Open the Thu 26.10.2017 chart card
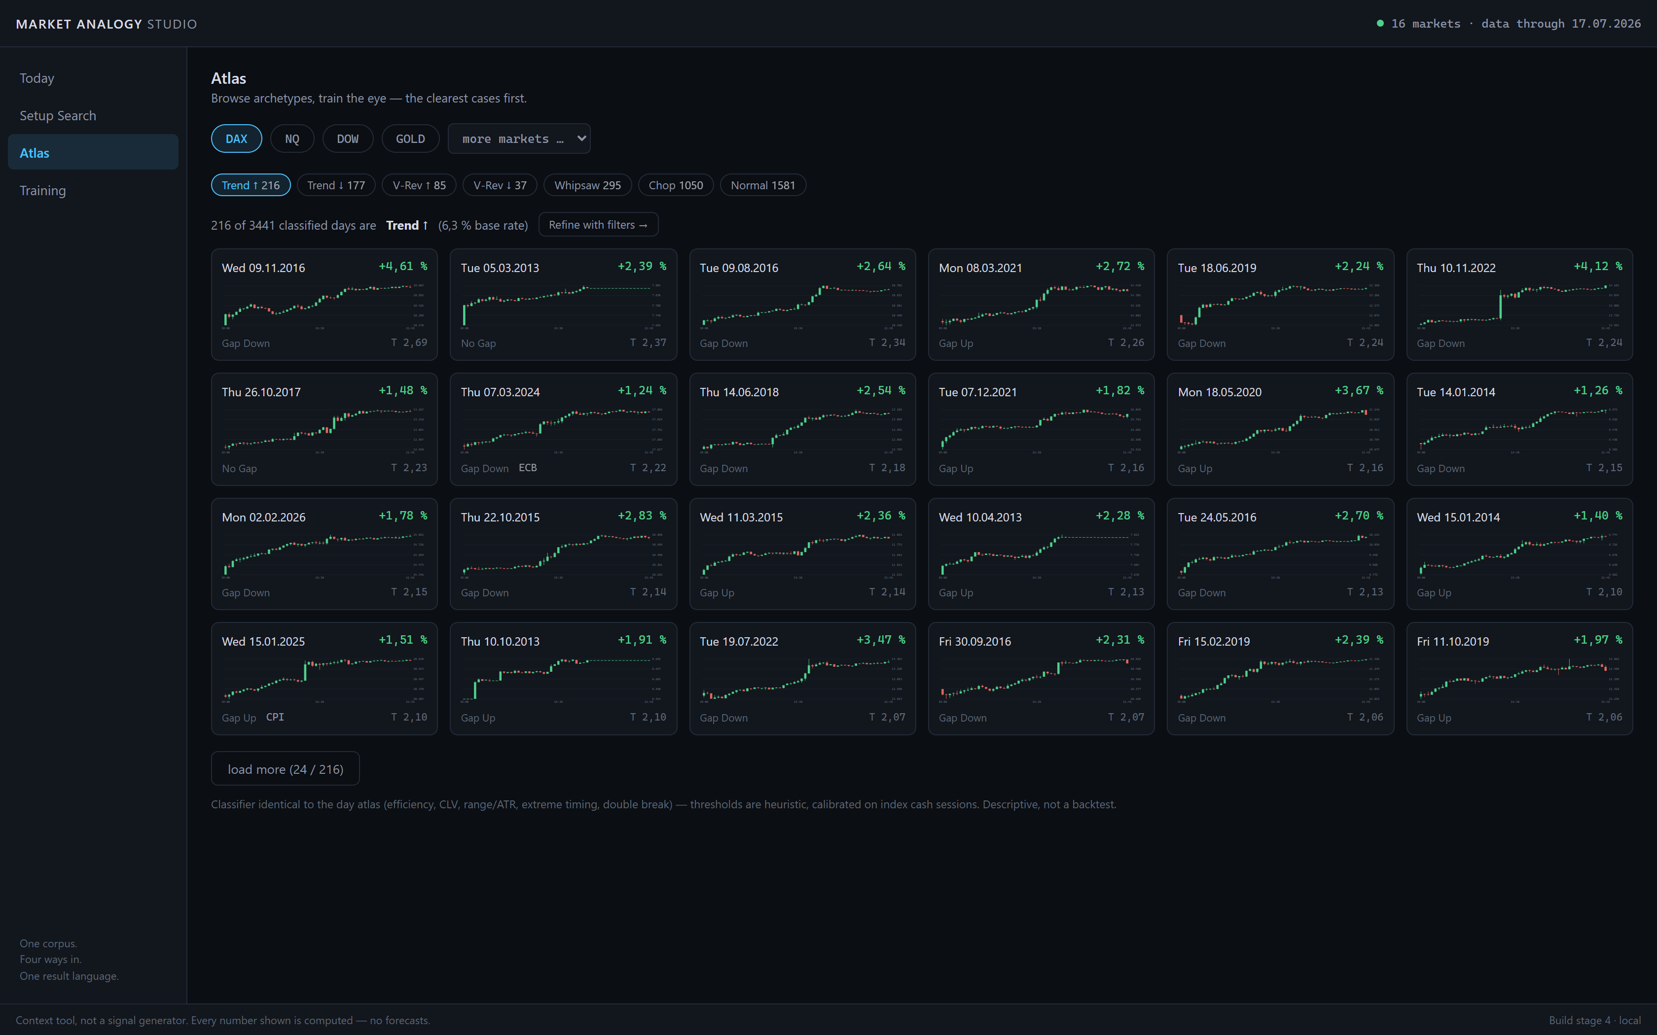Viewport: 1657px width, 1035px height. click(x=324, y=429)
